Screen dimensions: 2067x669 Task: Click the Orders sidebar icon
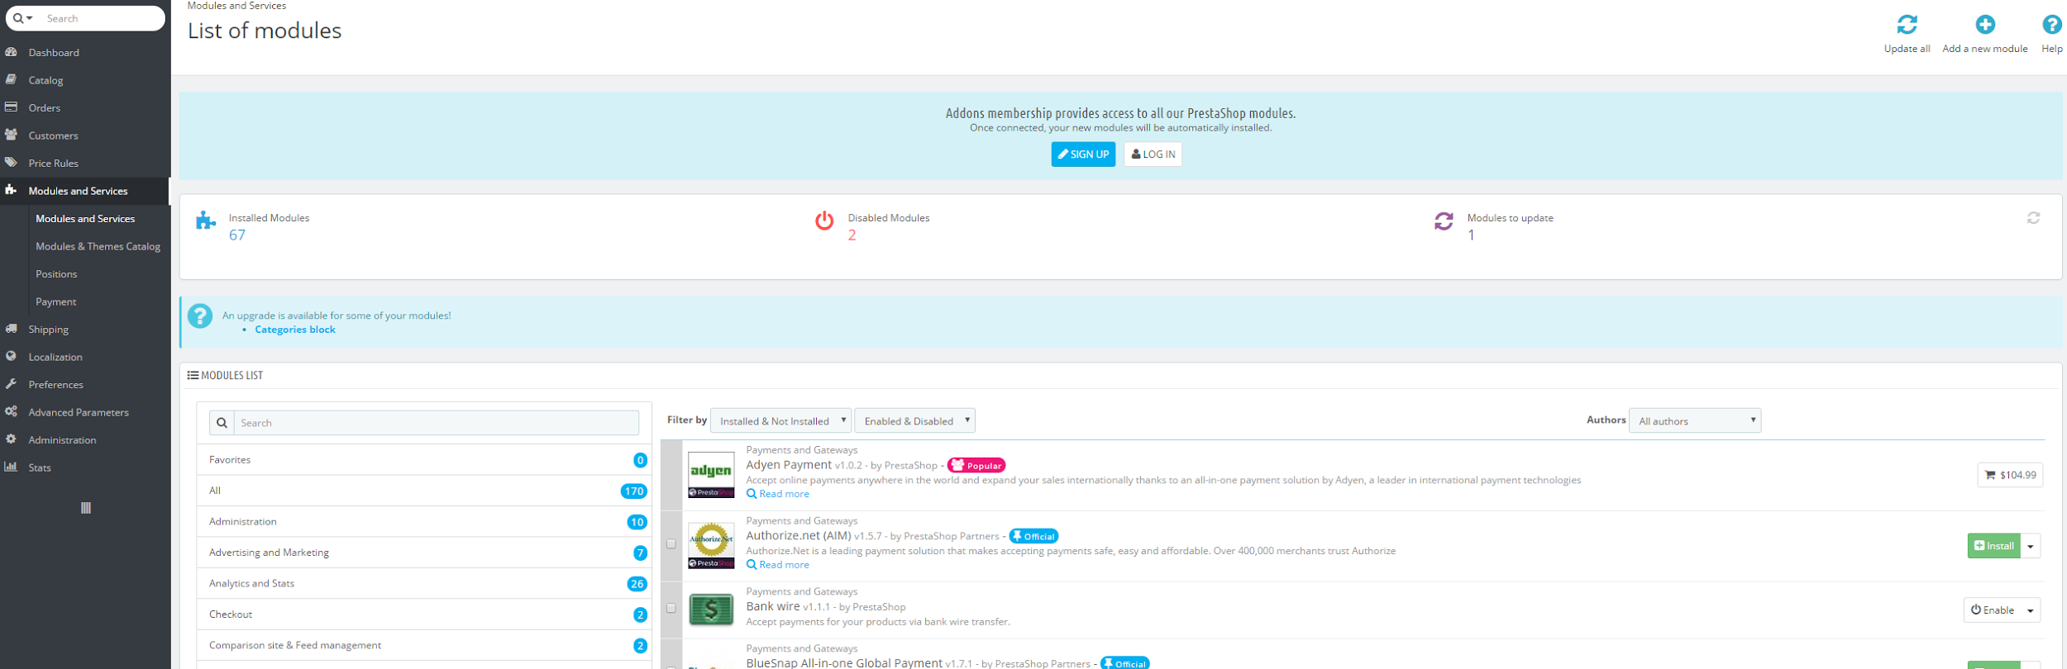pyautogui.click(x=11, y=107)
